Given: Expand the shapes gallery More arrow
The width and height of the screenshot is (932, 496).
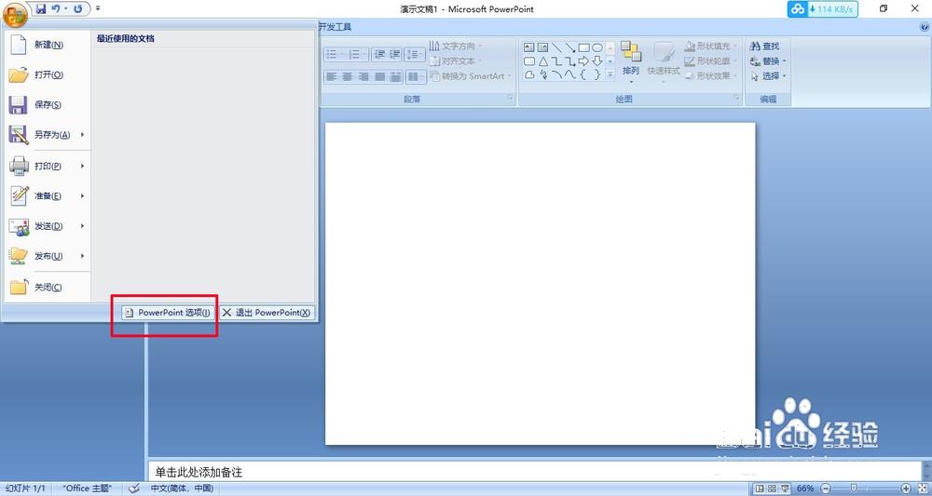Looking at the screenshot, I should tap(610, 74).
